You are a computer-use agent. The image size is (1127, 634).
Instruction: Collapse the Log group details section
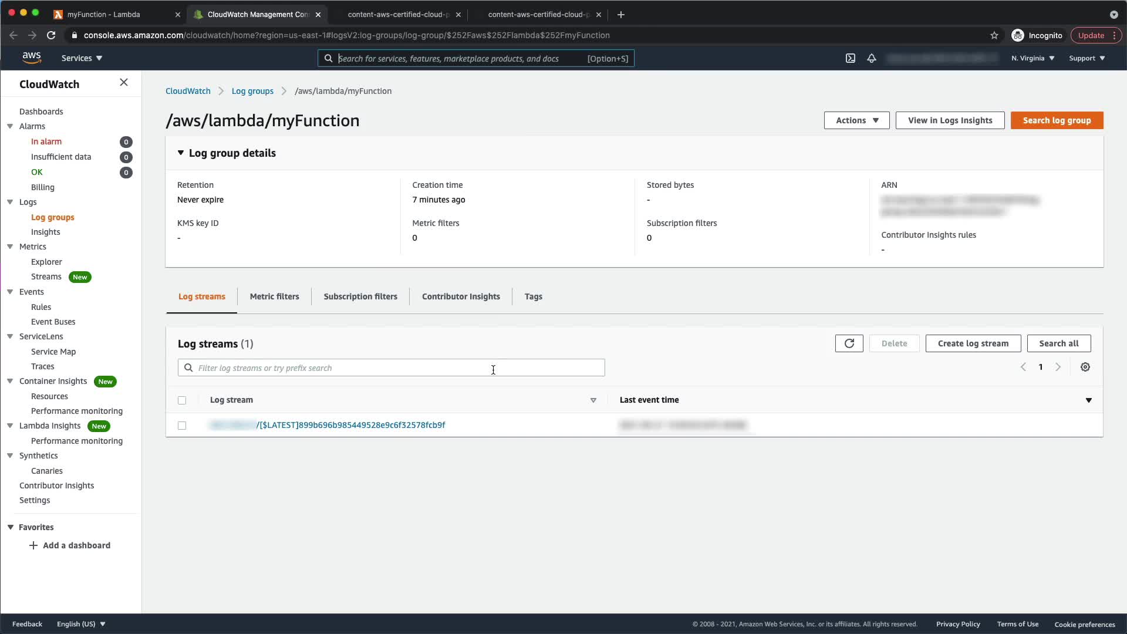(x=181, y=153)
